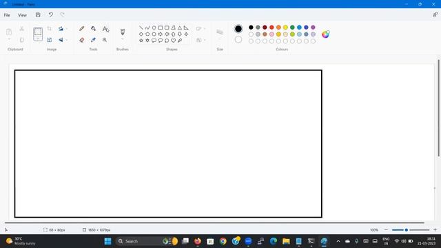Pick the purple colour swatch
This screenshot has width=441, height=248.
(313, 28)
